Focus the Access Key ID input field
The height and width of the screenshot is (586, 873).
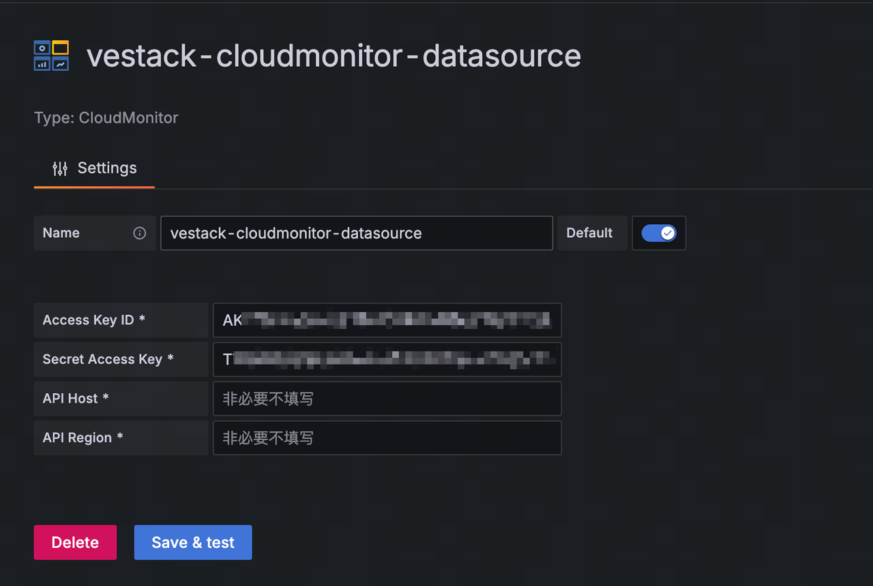[x=387, y=320]
